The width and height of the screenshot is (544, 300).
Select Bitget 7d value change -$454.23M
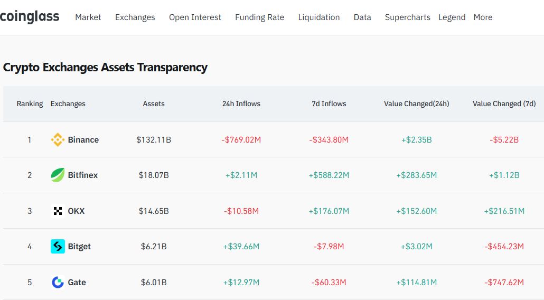coord(504,247)
